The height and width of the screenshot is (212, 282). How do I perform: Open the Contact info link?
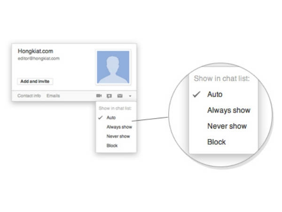coord(29,96)
